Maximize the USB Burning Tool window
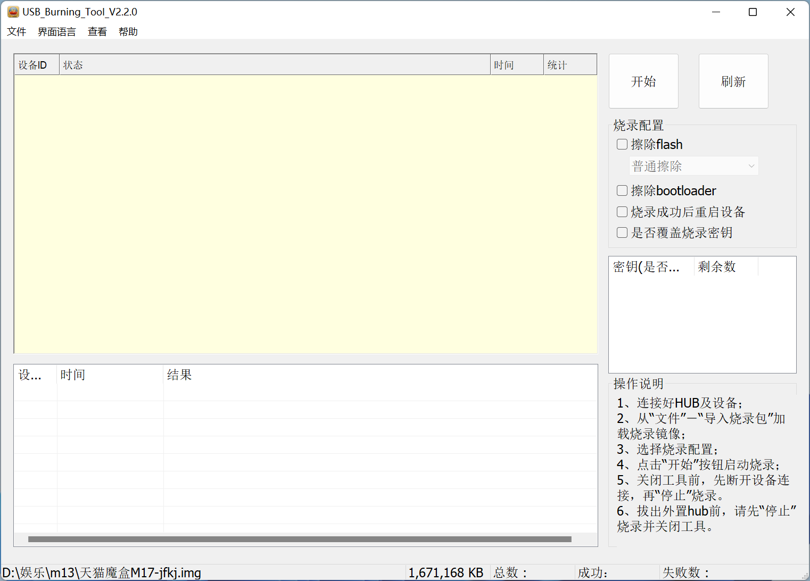Image resolution: width=810 pixels, height=581 pixels. [x=753, y=12]
